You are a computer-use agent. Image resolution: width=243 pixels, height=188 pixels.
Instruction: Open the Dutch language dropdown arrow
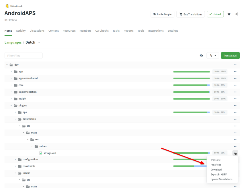coord(39,43)
